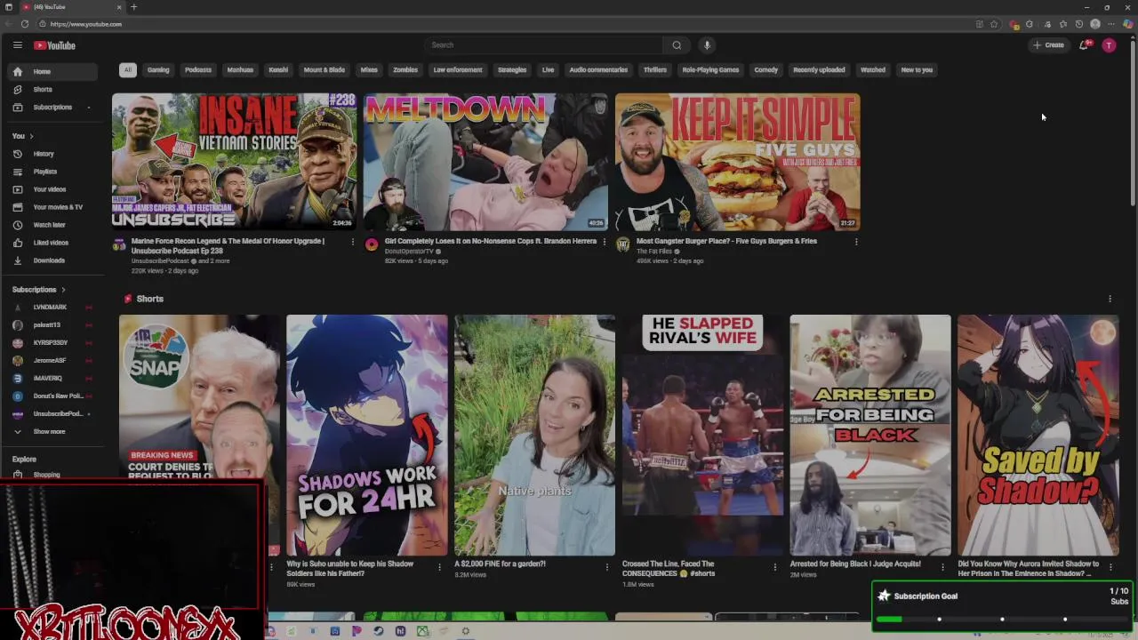
Task: Open Downloads in the sidebar
Action: tap(52, 260)
